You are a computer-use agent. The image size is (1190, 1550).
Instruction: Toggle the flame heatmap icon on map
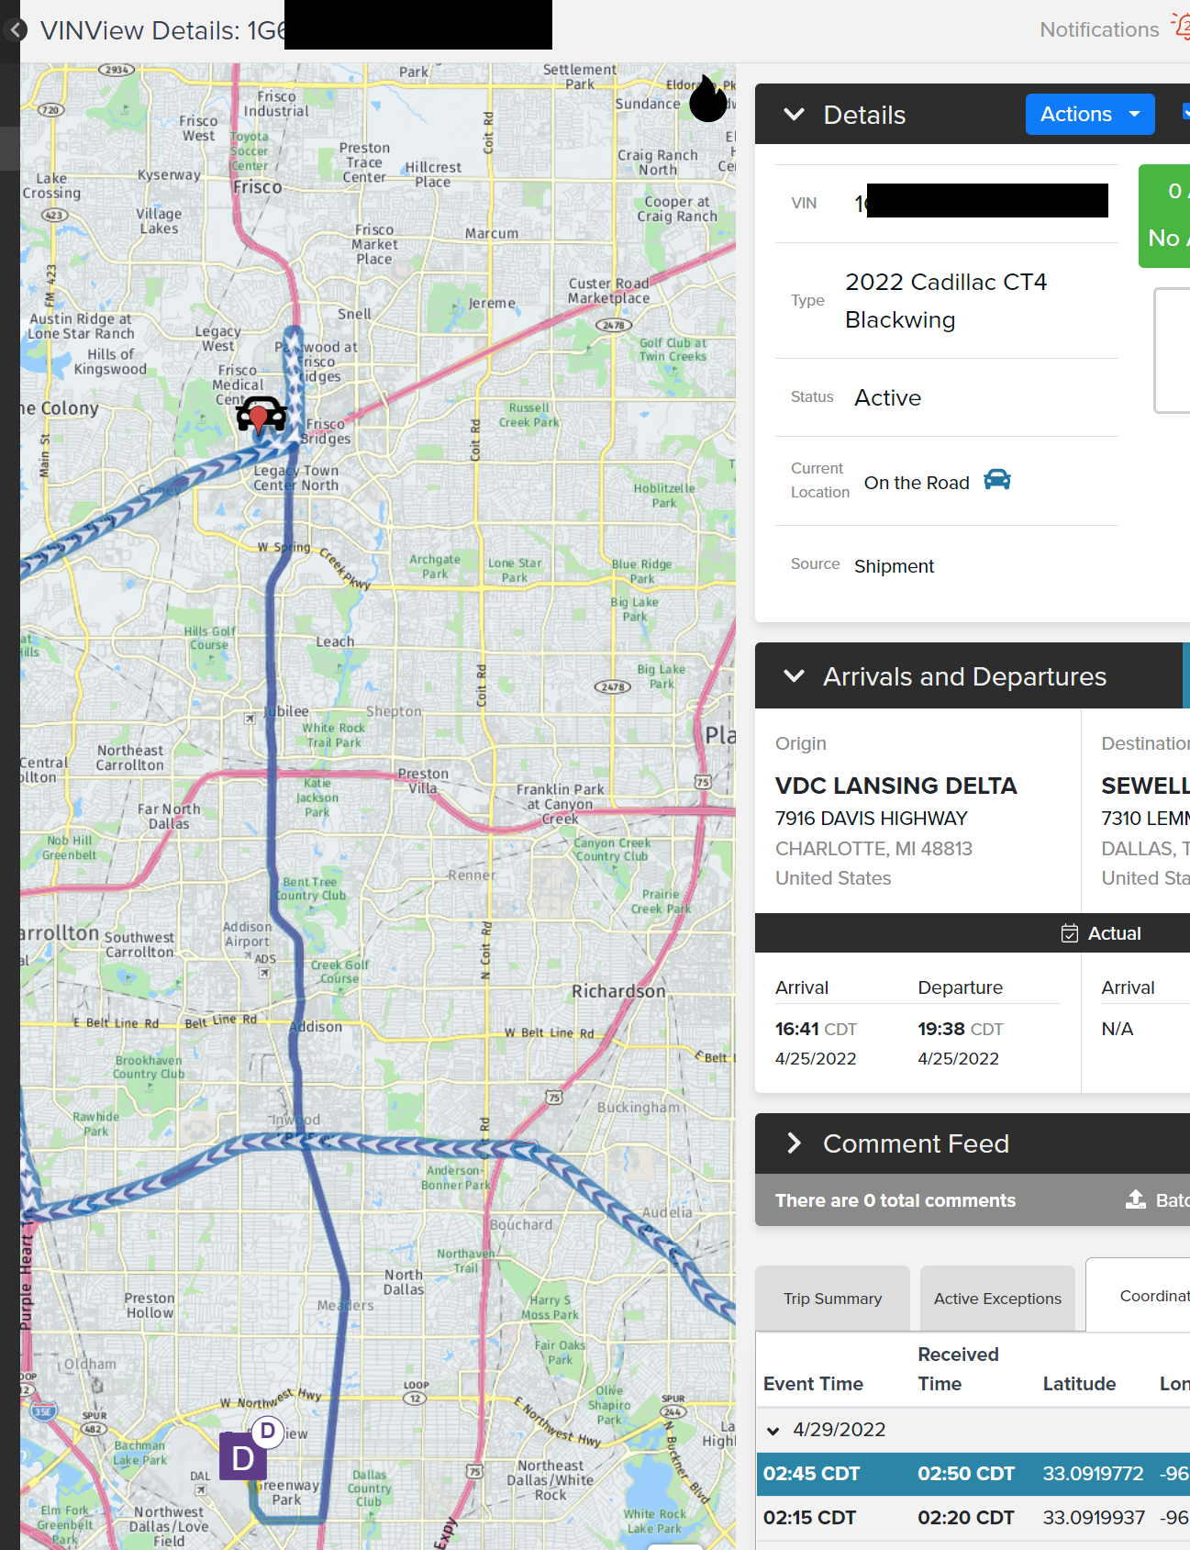point(707,99)
